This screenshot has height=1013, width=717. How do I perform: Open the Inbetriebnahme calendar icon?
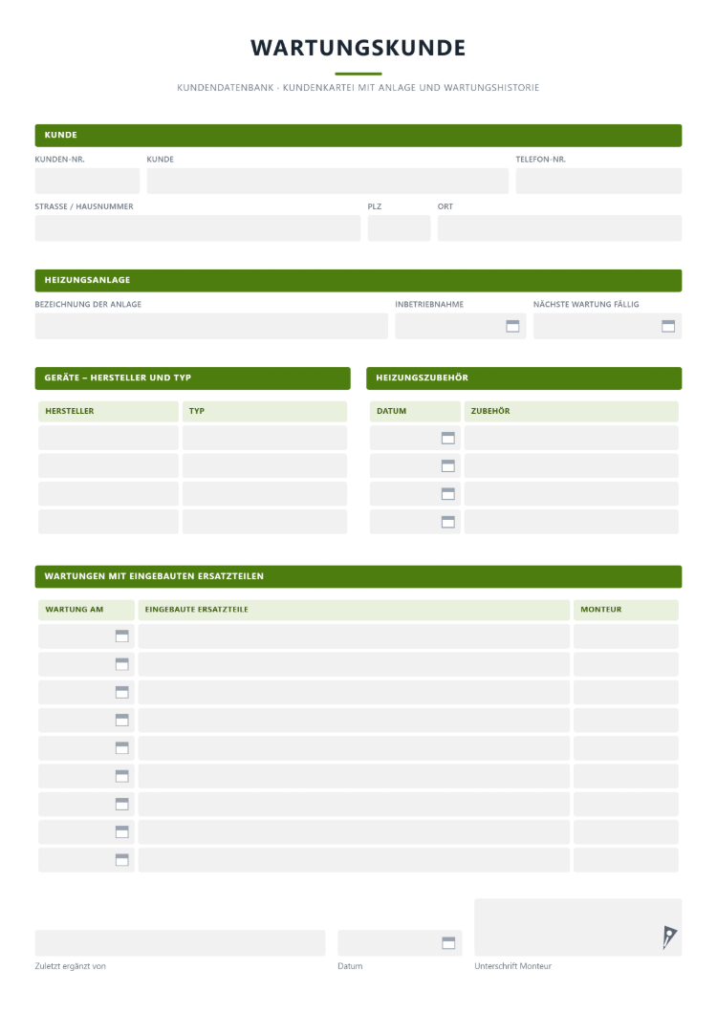coord(512,326)
